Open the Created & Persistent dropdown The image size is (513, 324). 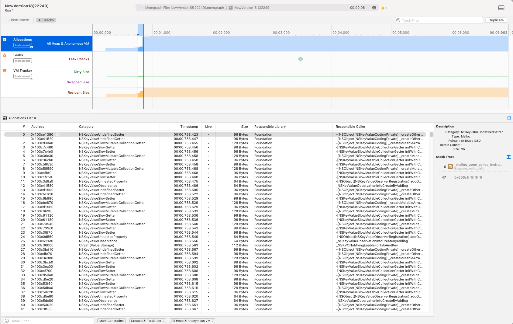(x=148, y=321)
